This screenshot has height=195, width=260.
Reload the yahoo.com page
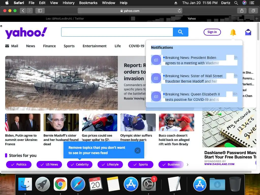179,11
